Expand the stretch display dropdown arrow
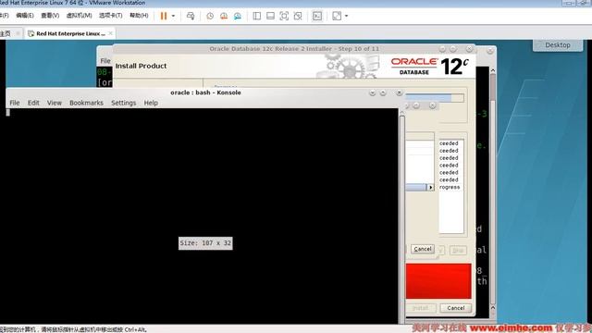Viewport: 592px width, 333px height. [x=346, y=16]
